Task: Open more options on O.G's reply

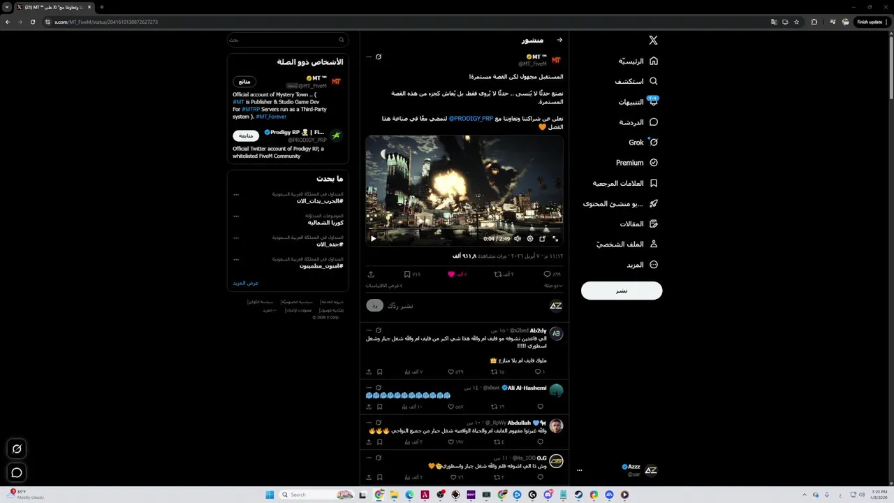Action: [369, 458]
